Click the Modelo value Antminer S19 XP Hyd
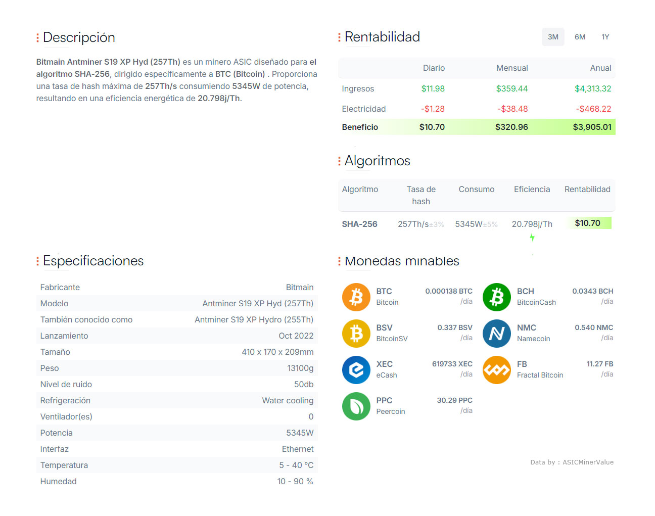Screen dimensions: 655x516 point(258,303)
